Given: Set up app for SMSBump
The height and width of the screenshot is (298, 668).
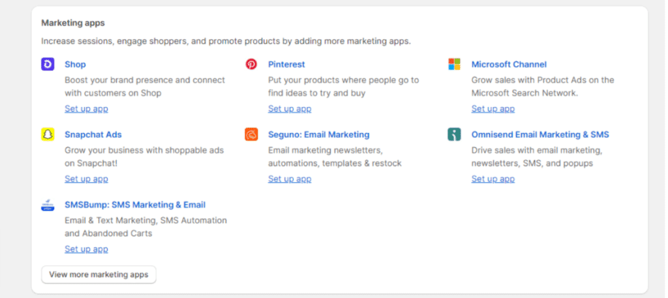Looking at the screenshot, I should [86, 249].
